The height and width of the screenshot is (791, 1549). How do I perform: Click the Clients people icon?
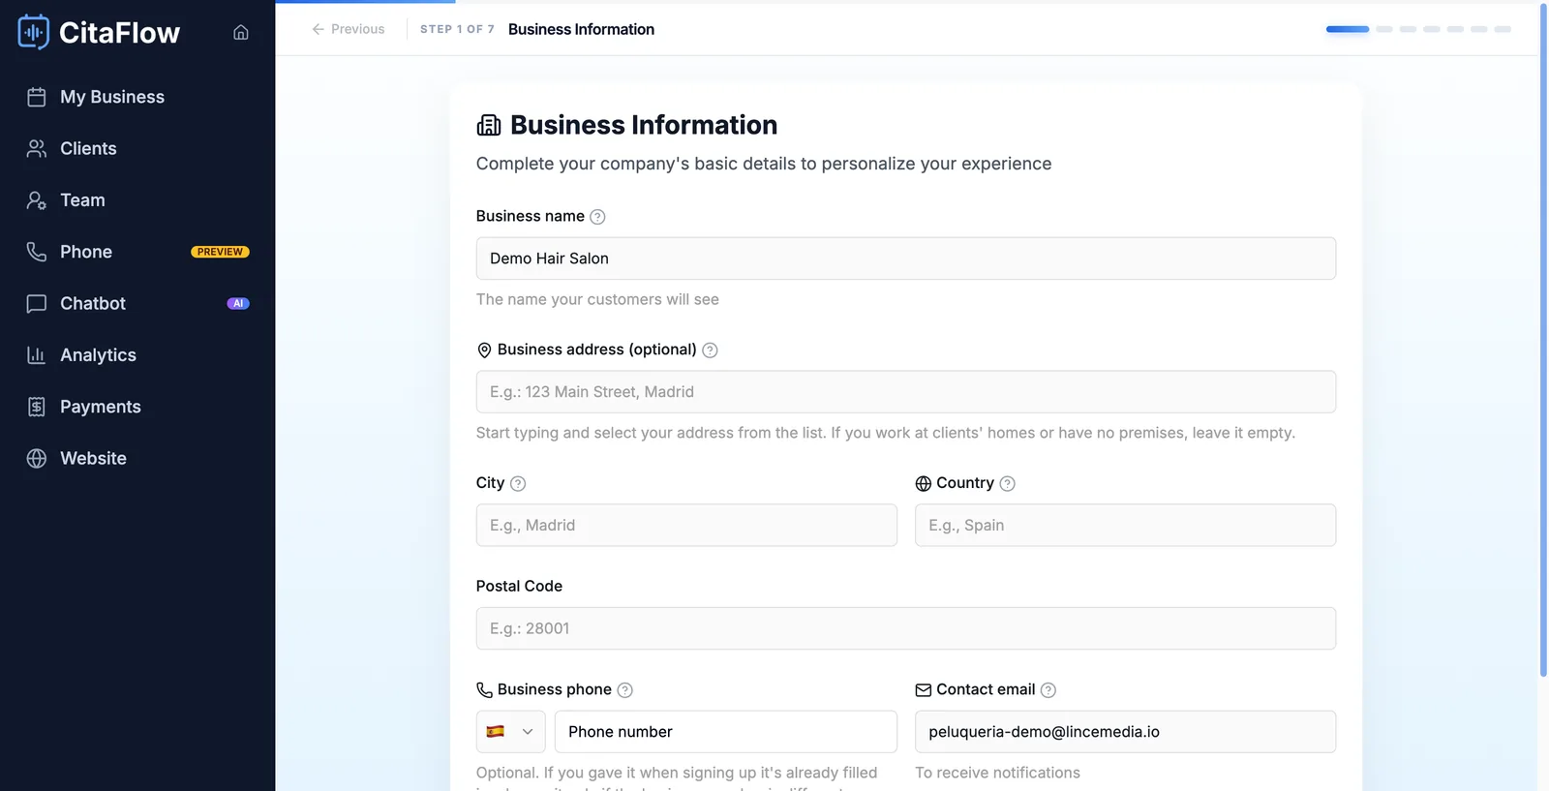tap(37, 148)
